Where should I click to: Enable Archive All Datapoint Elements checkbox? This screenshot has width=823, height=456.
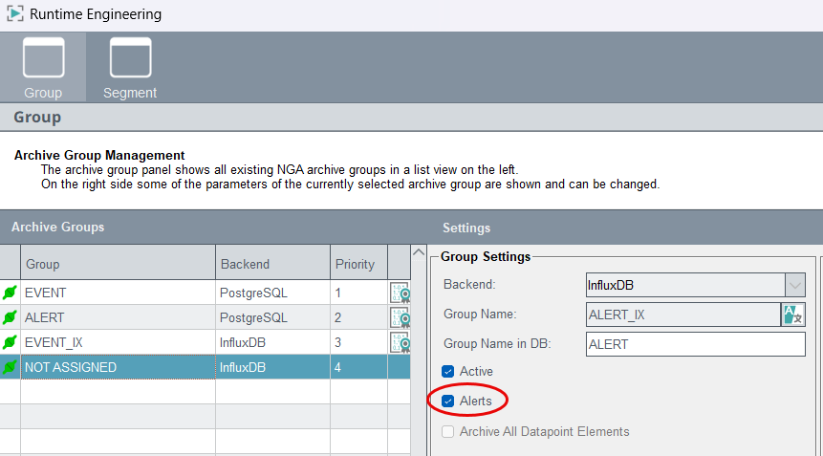pos(447,432)
